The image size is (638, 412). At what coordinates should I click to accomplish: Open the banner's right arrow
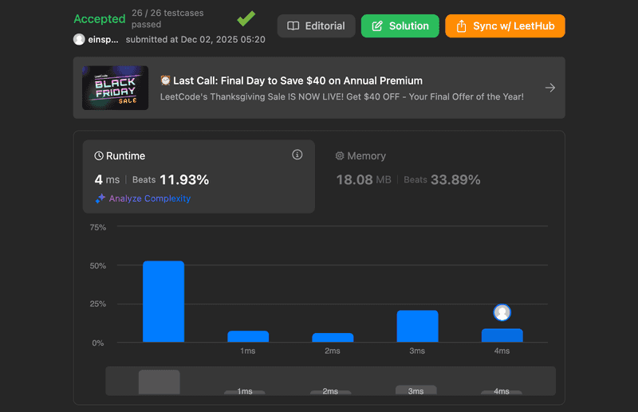[x=549, y=88]
